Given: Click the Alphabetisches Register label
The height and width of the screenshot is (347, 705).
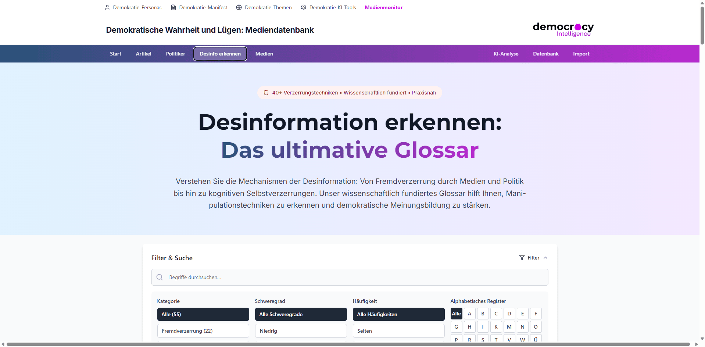Looking at the screenshot, I should [x=478, y=301].
